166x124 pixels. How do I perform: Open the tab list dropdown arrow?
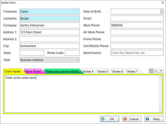click(161, 71)
